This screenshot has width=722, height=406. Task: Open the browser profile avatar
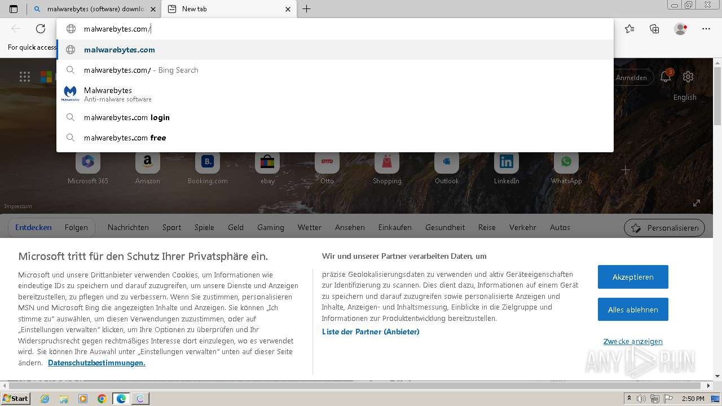[680, 29]
